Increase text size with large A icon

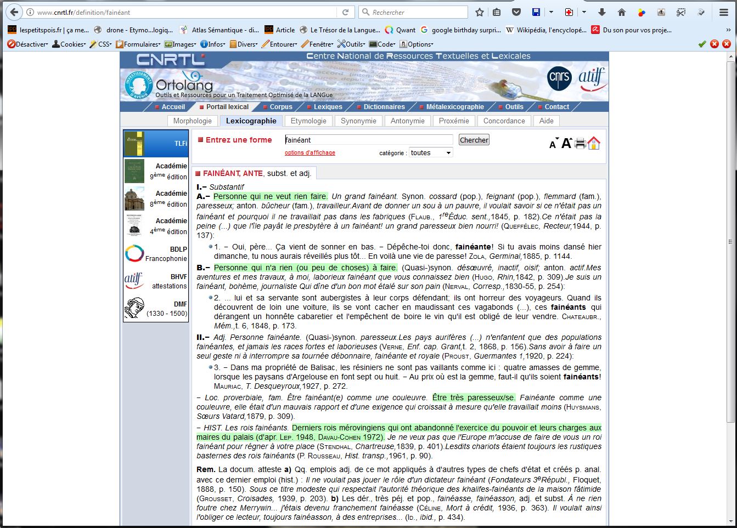[566, 144]
